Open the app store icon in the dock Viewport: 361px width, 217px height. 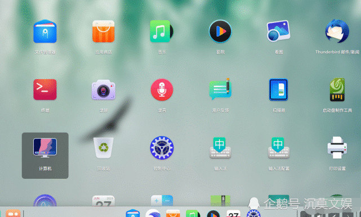173,213
